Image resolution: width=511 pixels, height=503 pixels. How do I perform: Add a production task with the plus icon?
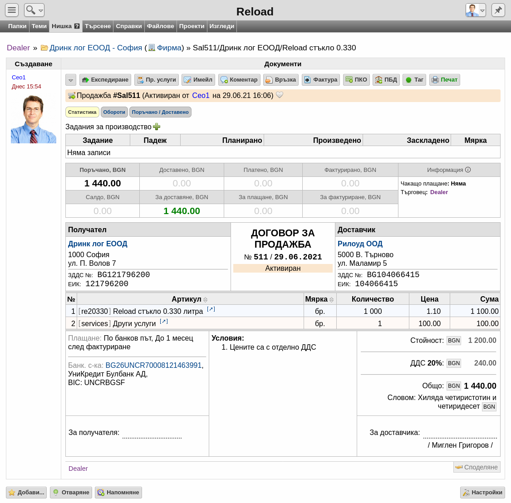(157, 127)
